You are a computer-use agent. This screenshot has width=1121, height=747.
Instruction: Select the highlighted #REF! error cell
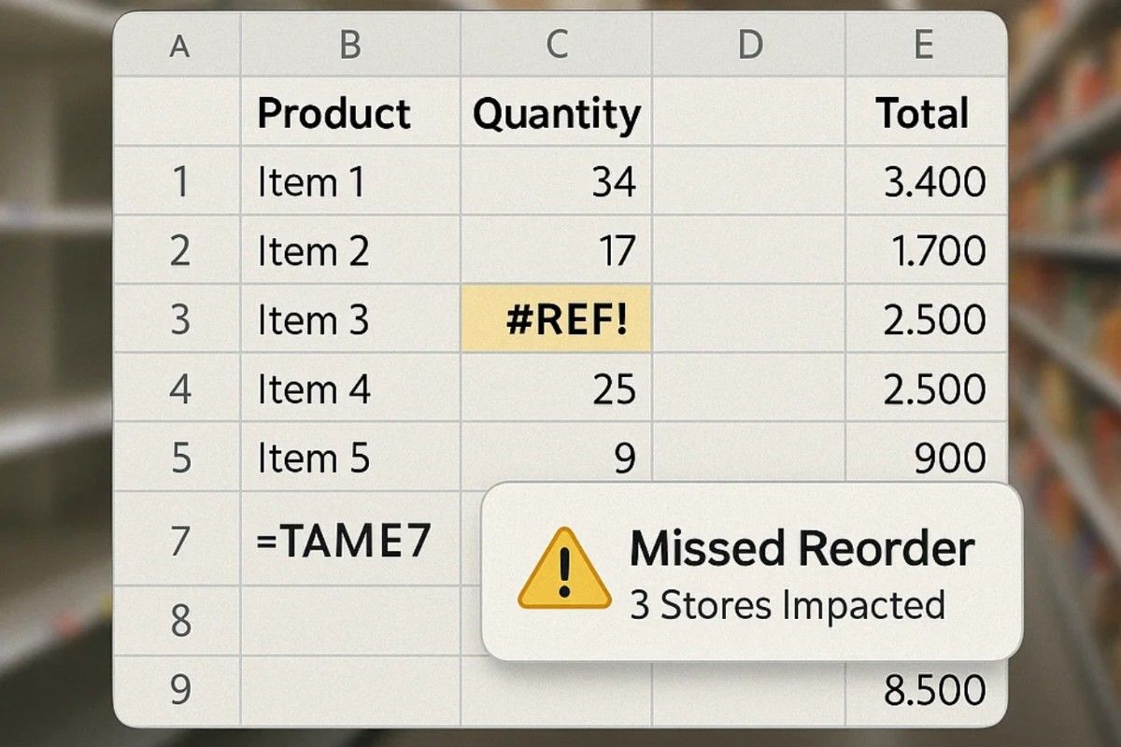(x=557, y=320)
